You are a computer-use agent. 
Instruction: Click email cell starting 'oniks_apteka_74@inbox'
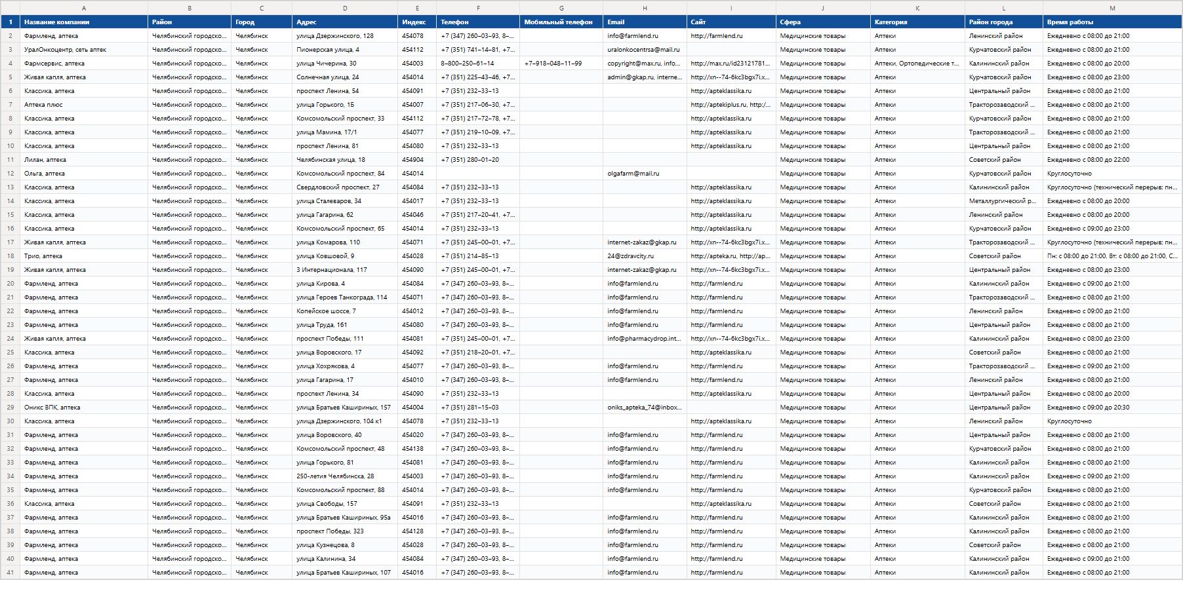(645, 408)
